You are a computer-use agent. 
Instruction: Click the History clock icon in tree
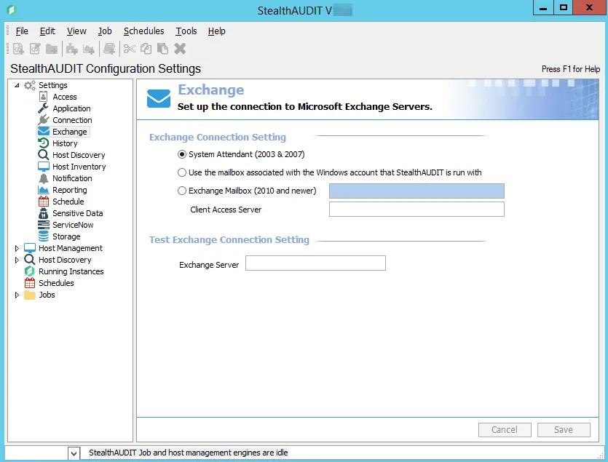[44, 143]
